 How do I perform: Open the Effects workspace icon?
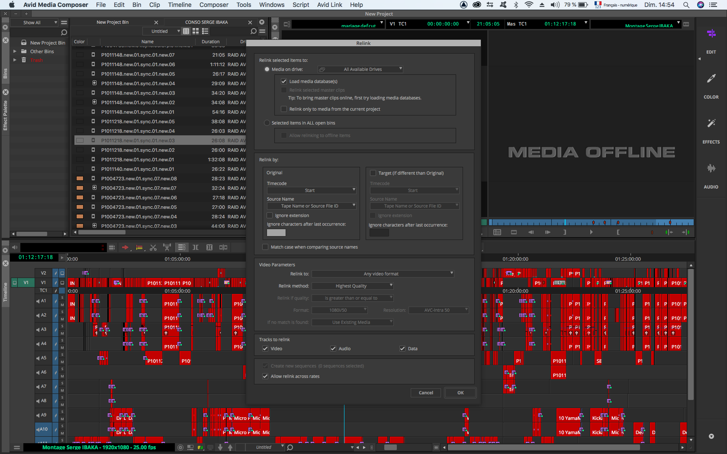click(x=711, y=124)
